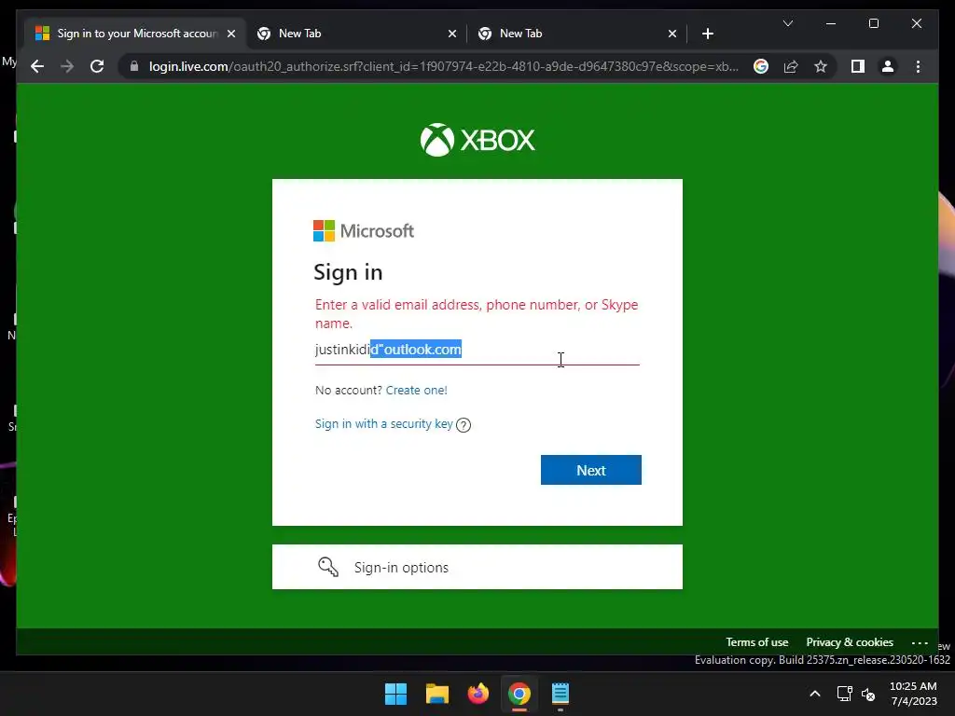Viewport: 955px width, 716px height.
Task: Follow the Create one! link
Action: [417, 391]
